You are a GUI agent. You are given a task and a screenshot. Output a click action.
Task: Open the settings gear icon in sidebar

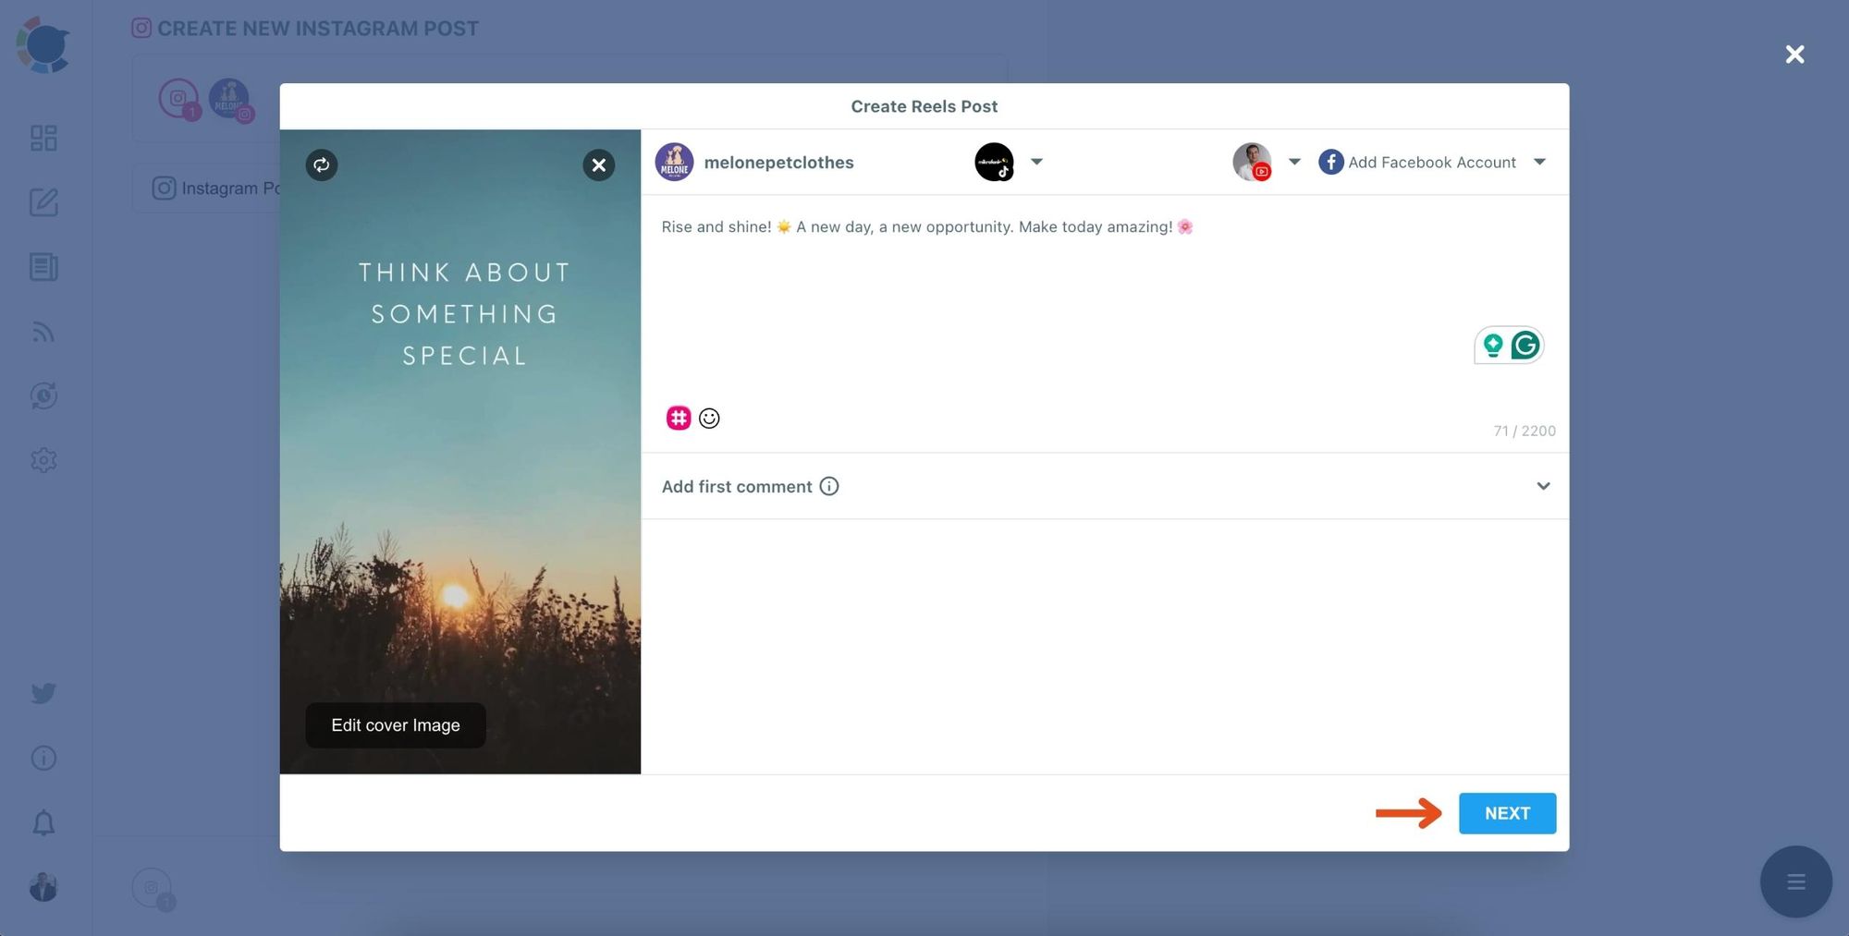click(x=43, y=460)
